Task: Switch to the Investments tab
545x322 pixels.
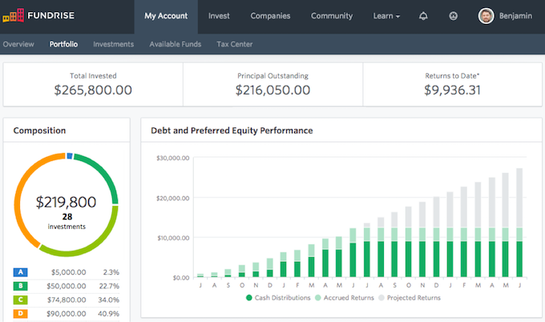Action: (113, 44)
